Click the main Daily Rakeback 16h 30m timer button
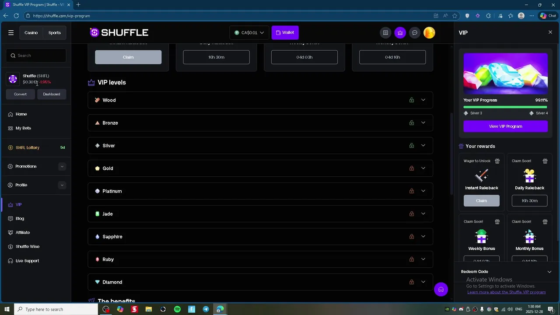Screen dimensions: 560x315 [217, 57]
